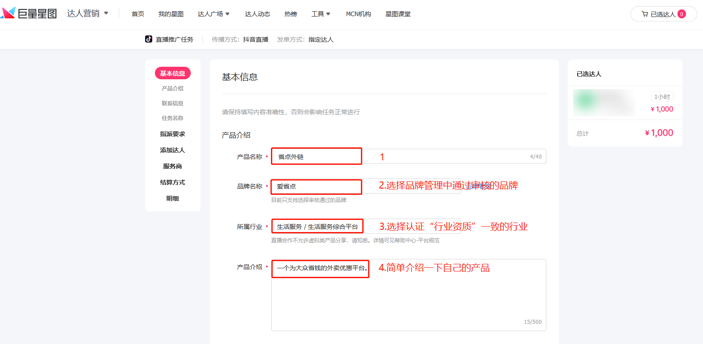Open the 达人营销 dropdown
This screenshot has width=703, height=344.
click(88, 13)
